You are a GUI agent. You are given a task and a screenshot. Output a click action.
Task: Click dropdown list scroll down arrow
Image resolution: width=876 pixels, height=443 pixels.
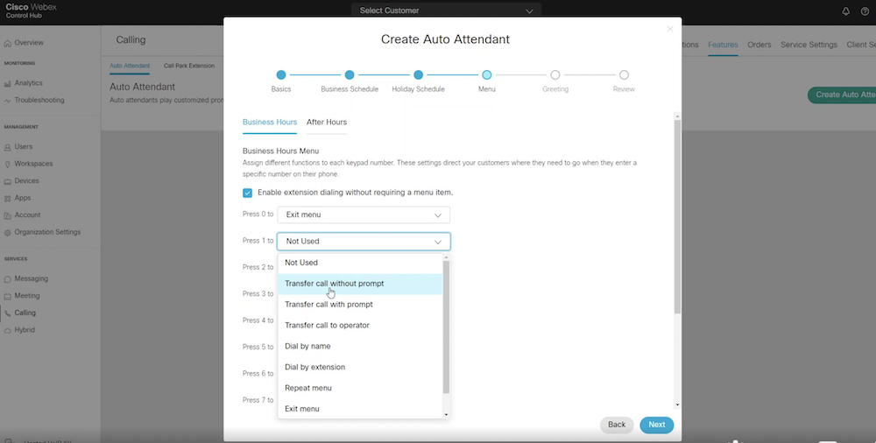point(446,414)
